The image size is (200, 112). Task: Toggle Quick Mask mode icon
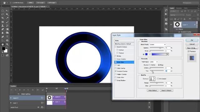(x=2, y=55)
